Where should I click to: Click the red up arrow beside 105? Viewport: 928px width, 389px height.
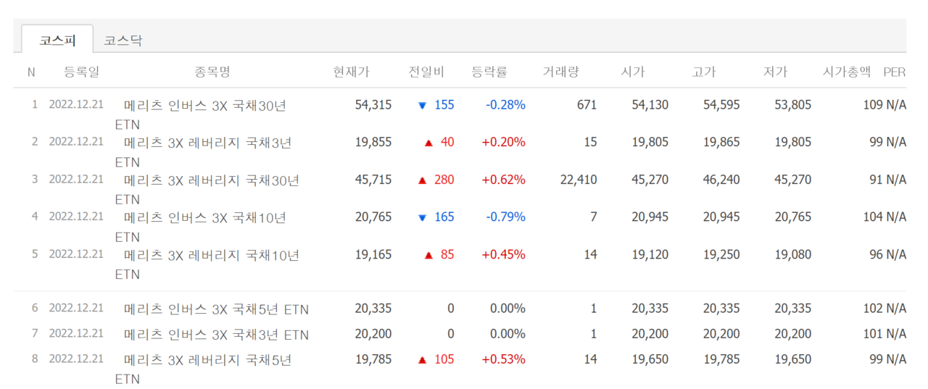[423, 360]
